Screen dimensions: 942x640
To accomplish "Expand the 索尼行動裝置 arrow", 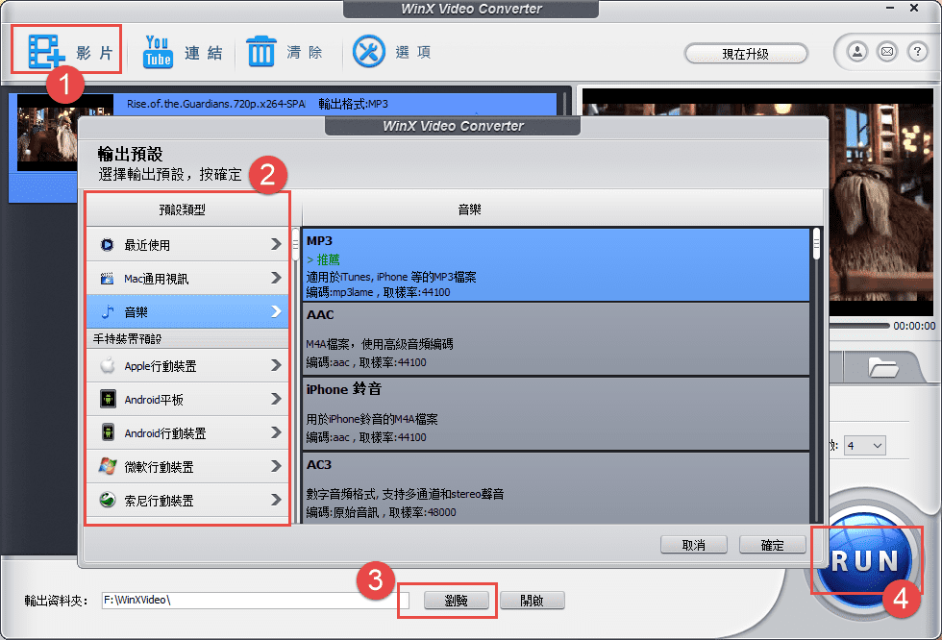I will 276,500.
